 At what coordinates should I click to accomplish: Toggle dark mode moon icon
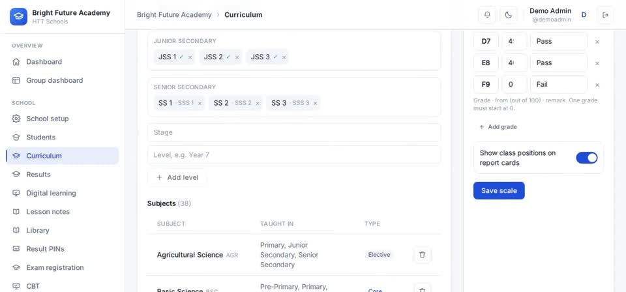pyautogui.click(x=508, y=15)
